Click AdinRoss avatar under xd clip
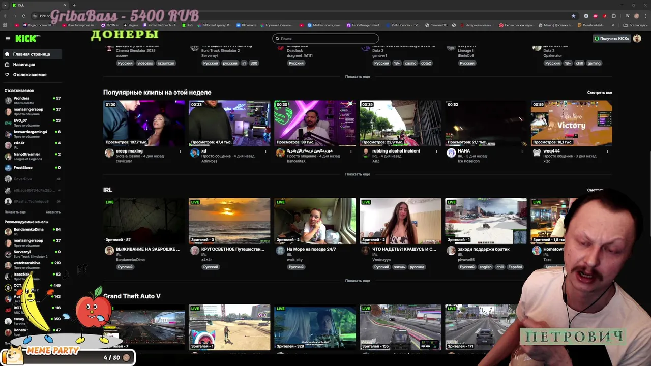This screenshot has width=651, height=366. pos(194,153)
